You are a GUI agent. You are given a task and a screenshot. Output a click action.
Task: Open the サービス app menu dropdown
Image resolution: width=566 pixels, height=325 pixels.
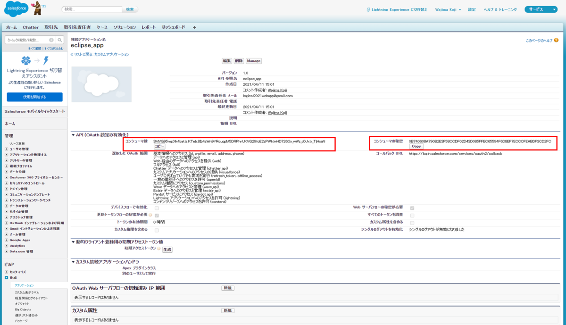click(x=541, y=9)
